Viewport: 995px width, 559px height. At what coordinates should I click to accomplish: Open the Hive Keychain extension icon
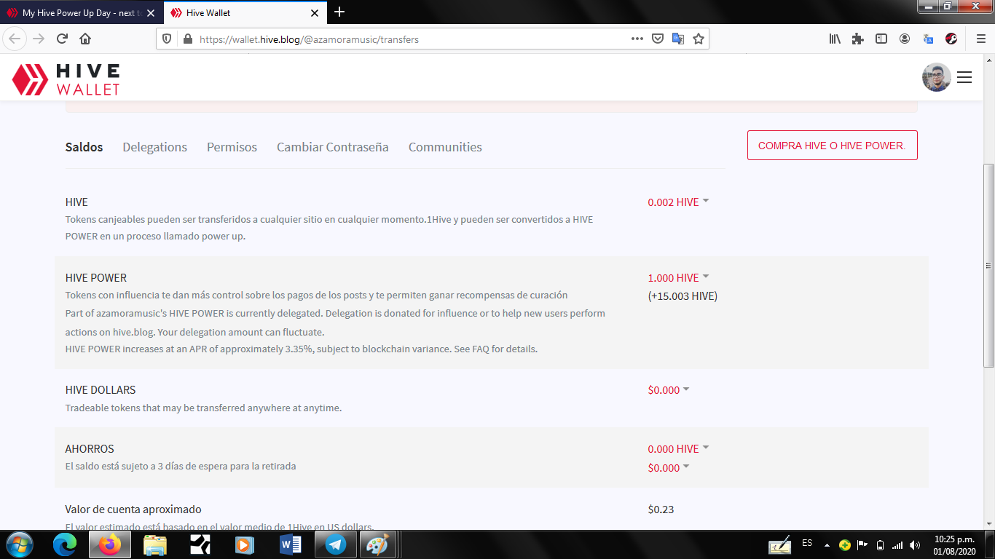click(951, 39)
